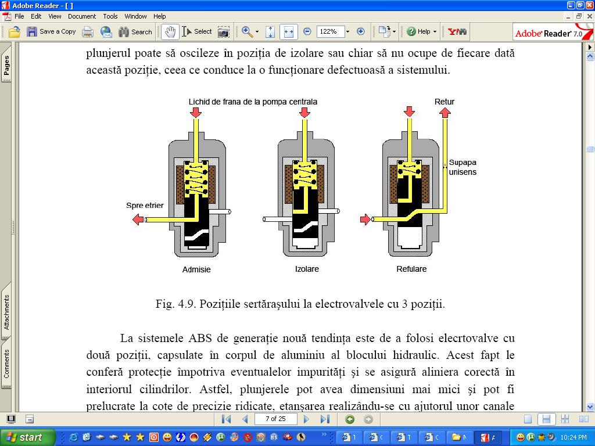Open the Pages side panel tab
Screen dimensions: 595x446
coord(6,66)
